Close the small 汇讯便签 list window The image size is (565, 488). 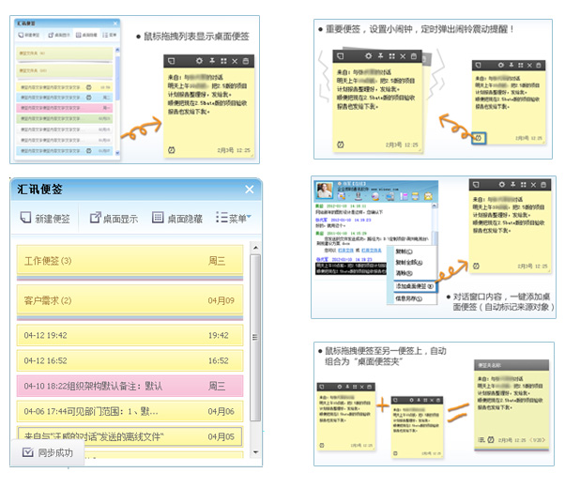pyautogui.click(x=115, y=23)
